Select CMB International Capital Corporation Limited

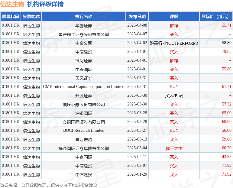coord(84,87)
